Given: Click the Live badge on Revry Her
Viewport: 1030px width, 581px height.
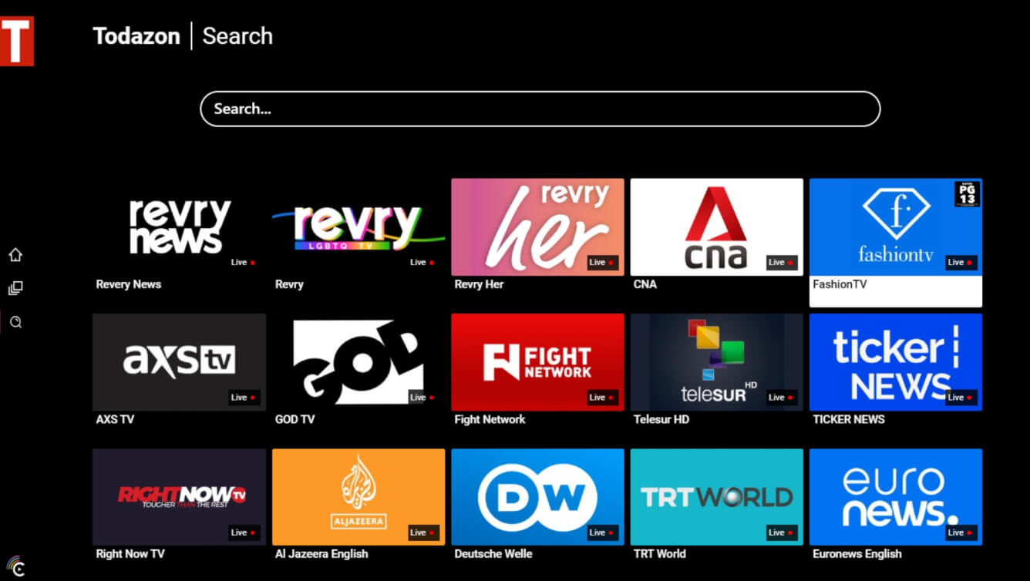Looking at the screenshot, I should click(603, 263).
